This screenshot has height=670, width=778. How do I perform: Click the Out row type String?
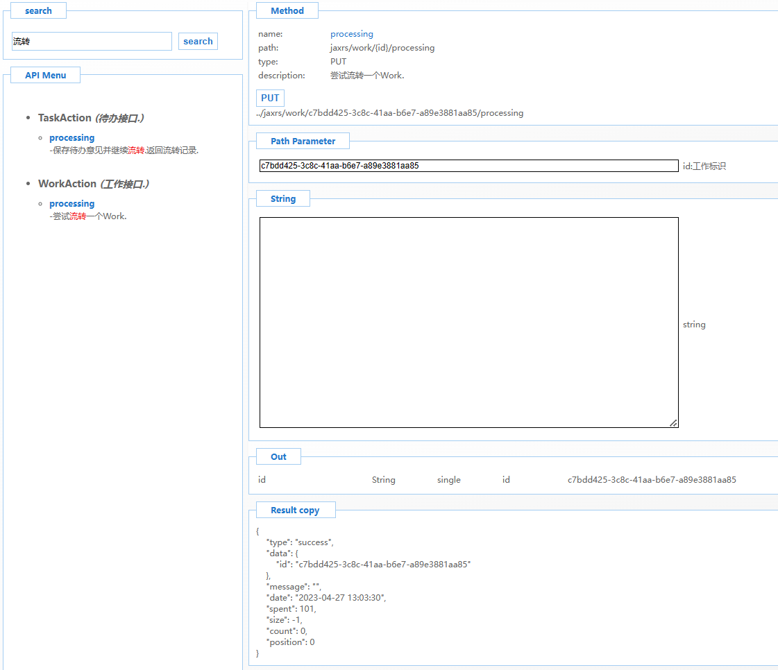click(x=384, y=479)
